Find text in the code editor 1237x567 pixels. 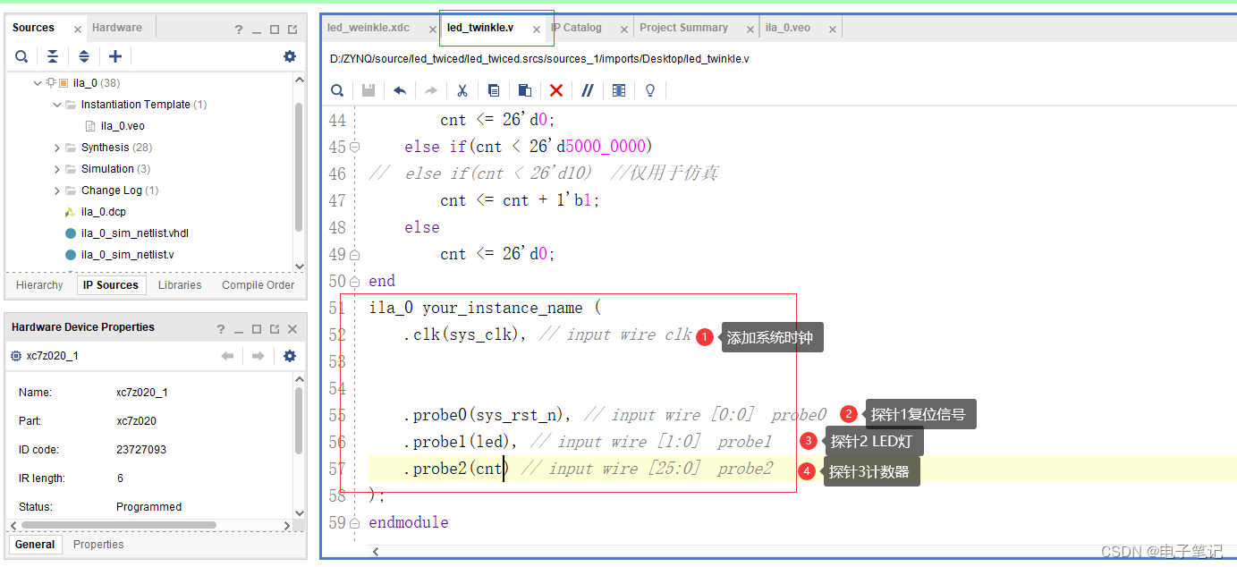(x=337, y=90)
